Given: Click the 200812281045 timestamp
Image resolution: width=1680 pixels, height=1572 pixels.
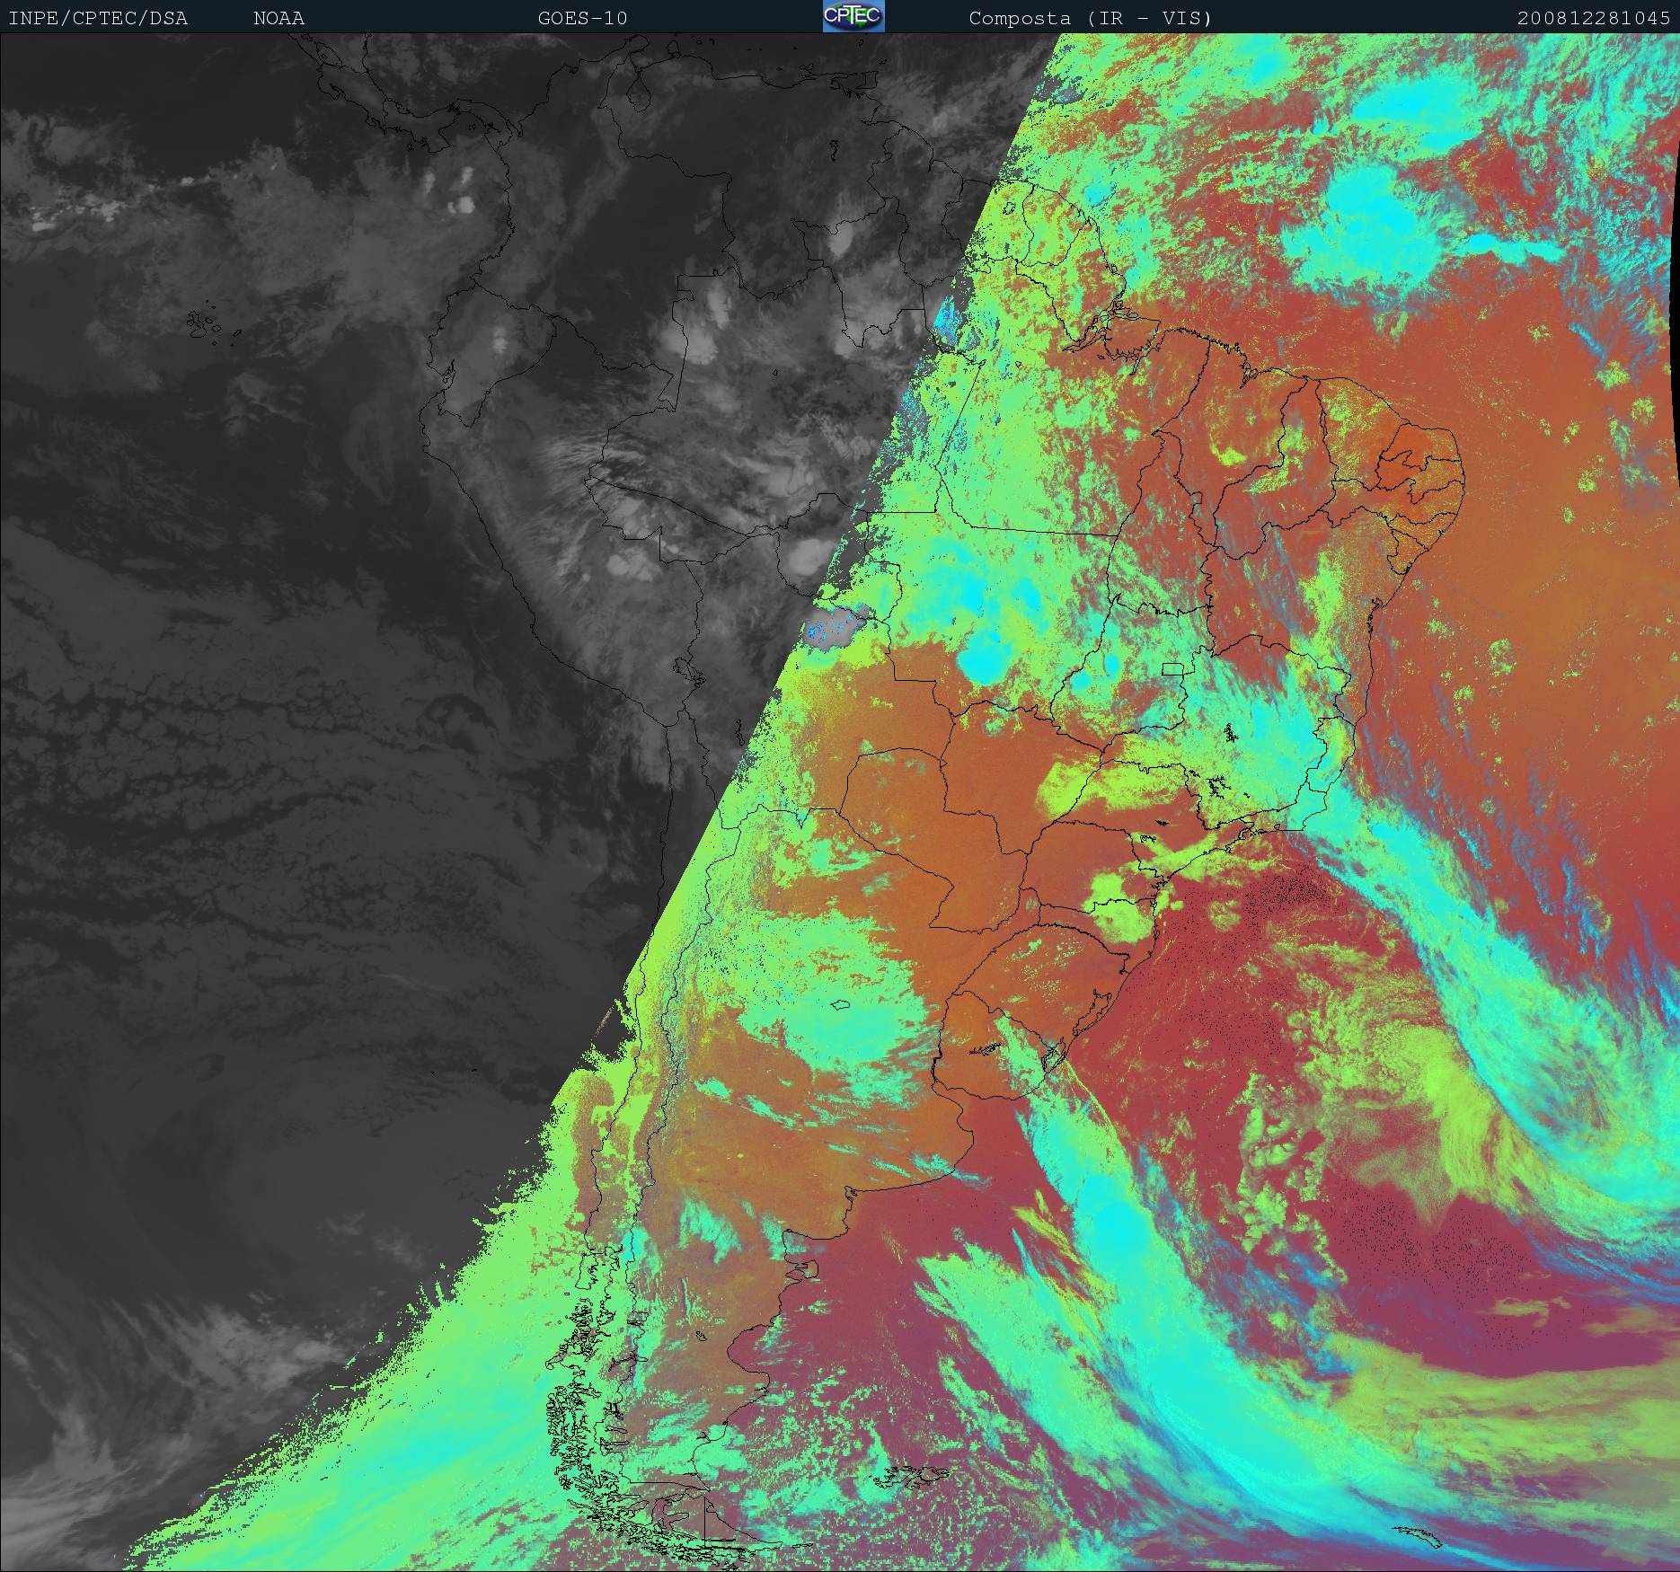Looking at the screenshot, I should (x=1594, y=18).
